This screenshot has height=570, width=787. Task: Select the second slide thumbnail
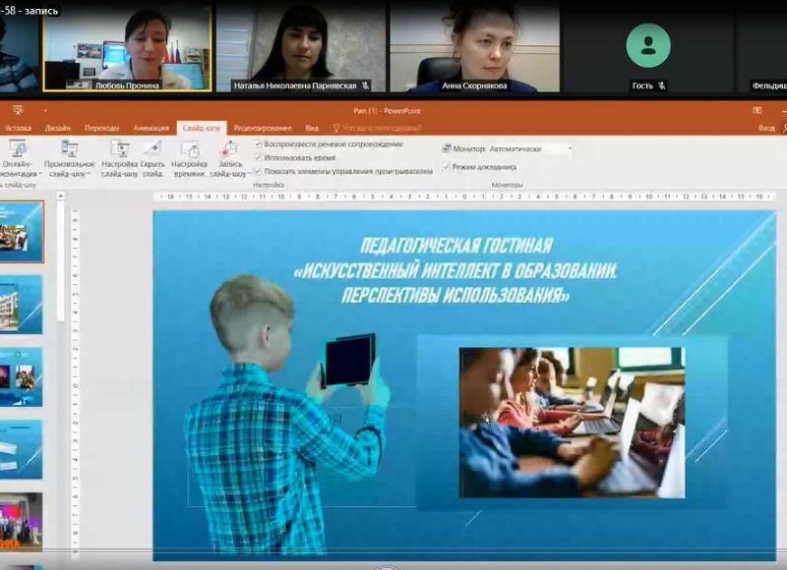tap(22, 304)
